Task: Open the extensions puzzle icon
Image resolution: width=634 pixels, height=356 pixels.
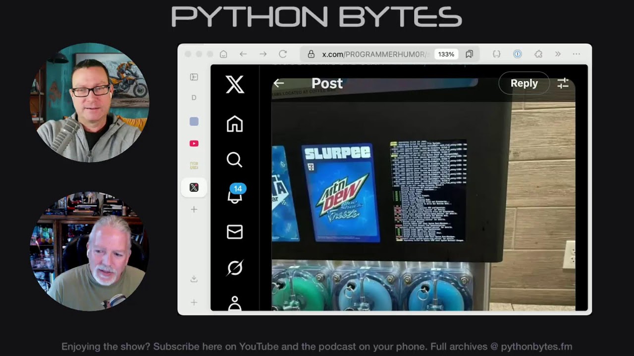Action: coord(538,54)
